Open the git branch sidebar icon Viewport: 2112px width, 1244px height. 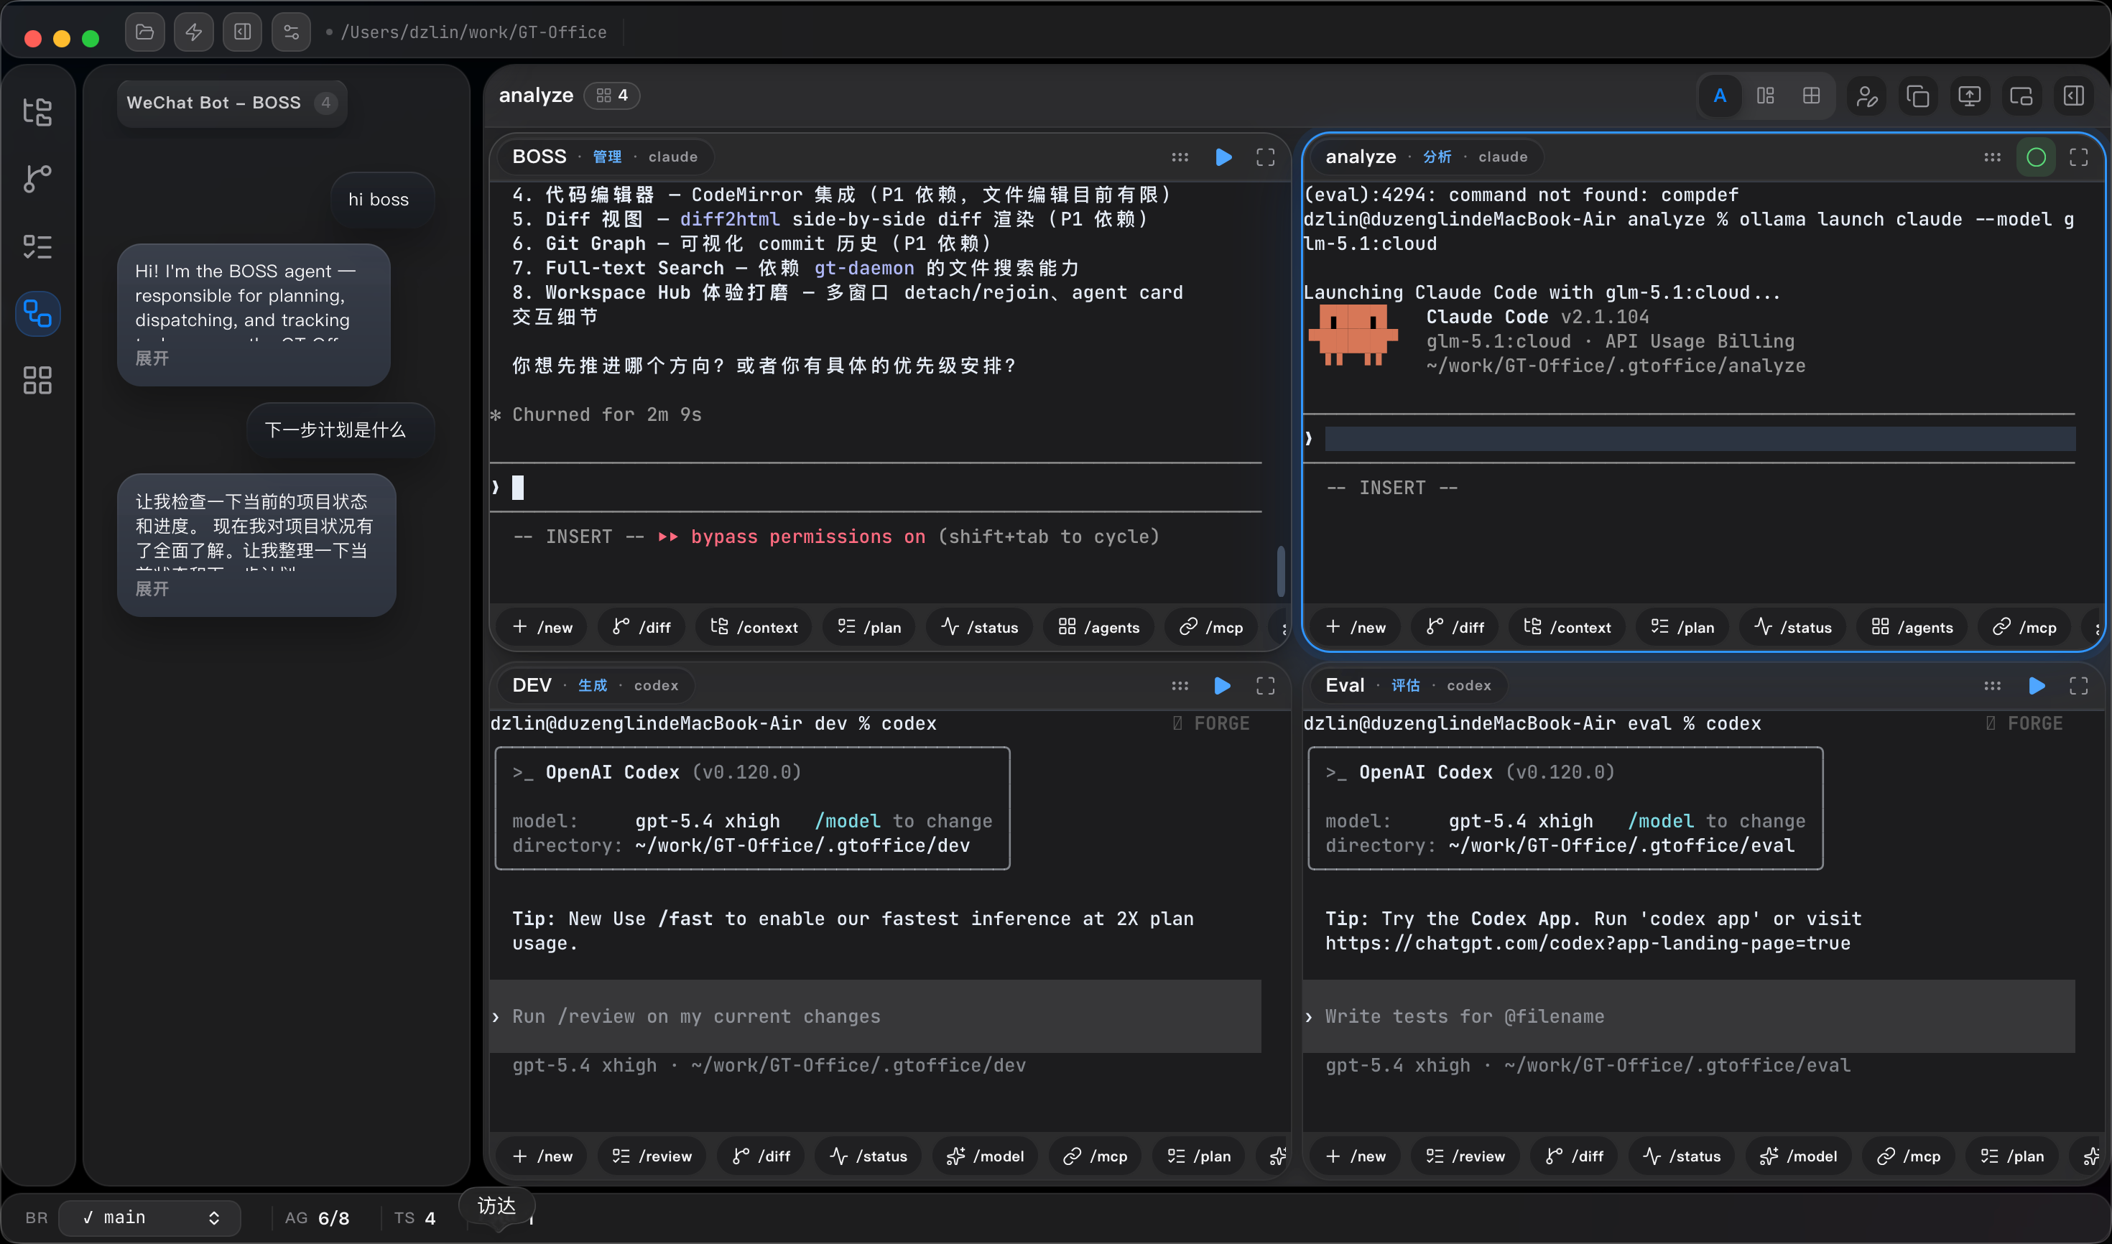[37, 179]
